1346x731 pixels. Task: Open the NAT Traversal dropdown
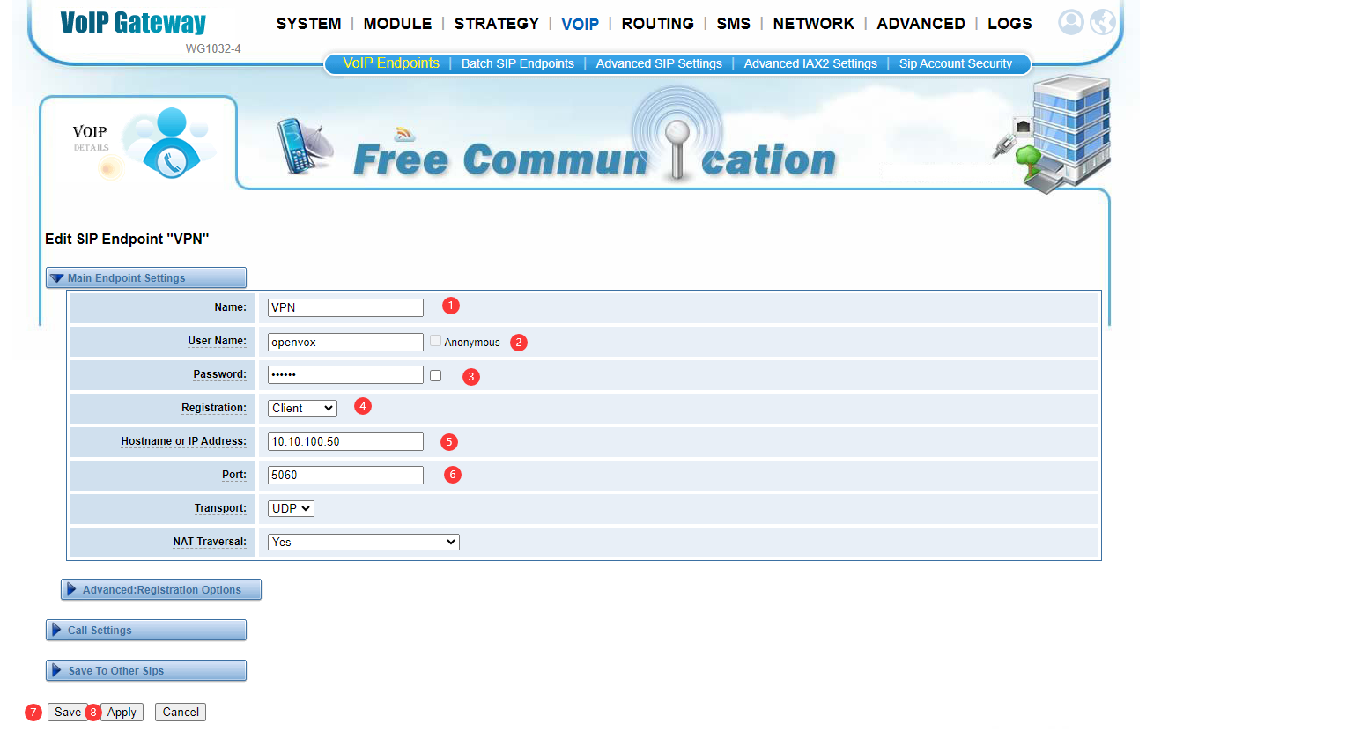coord(364,542)
